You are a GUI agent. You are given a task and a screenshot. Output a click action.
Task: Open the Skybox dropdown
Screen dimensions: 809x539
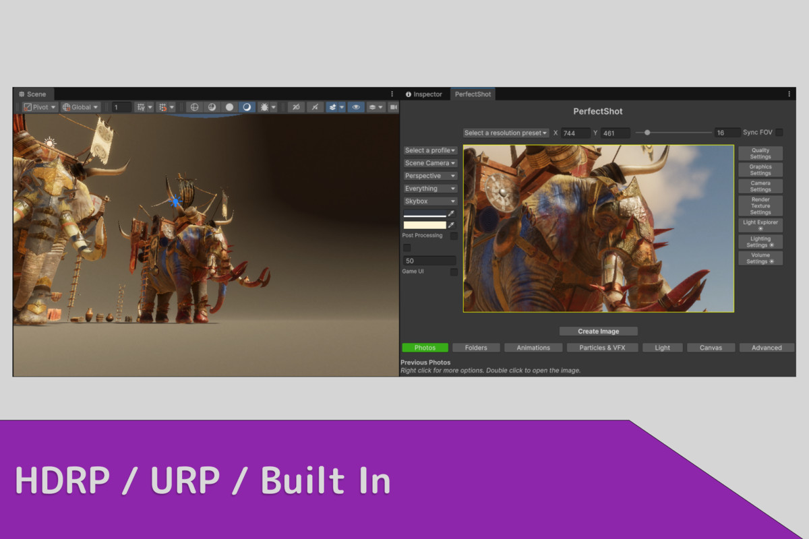(429, 201)
